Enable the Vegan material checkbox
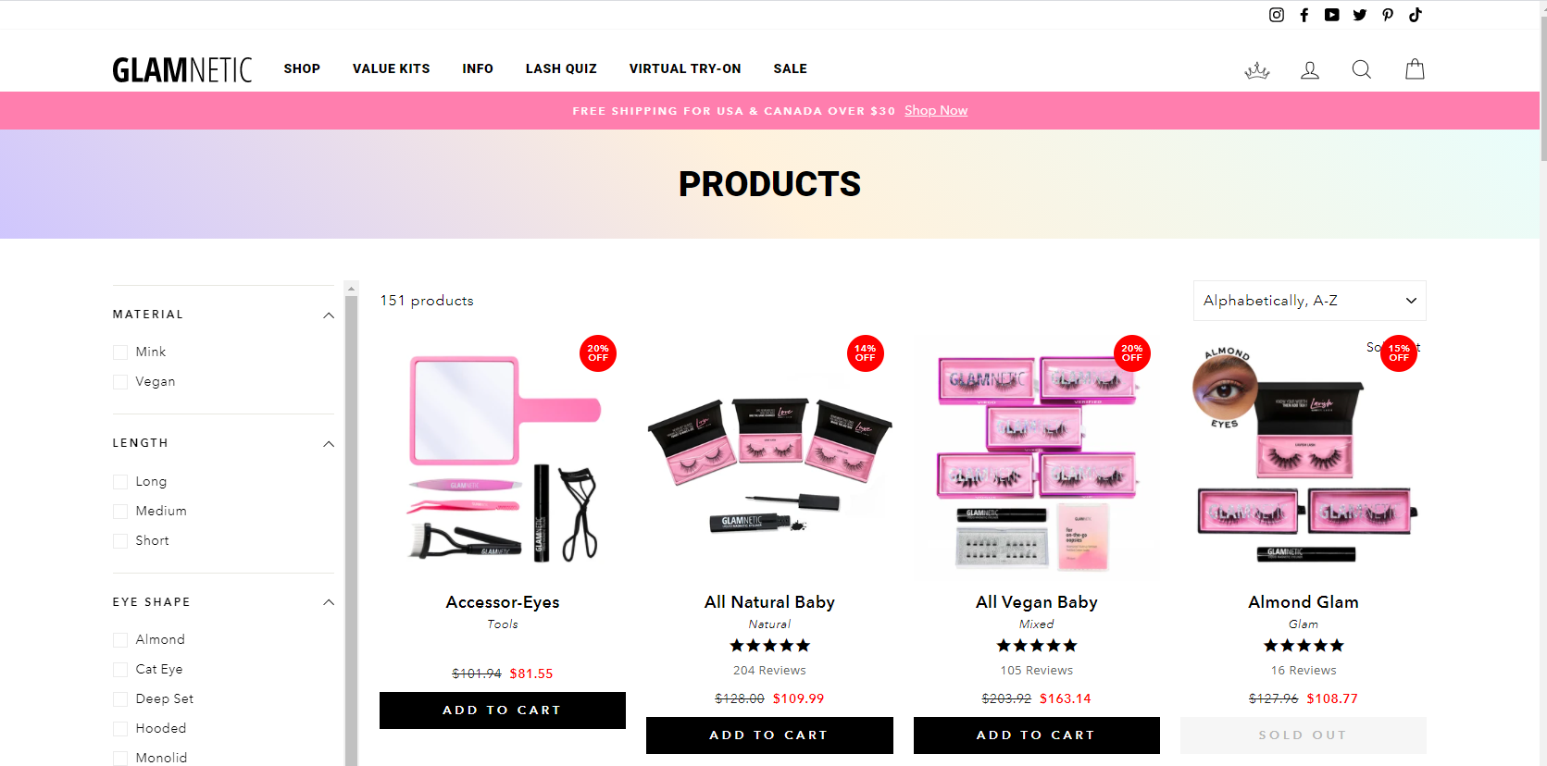This screenshot has width=1547, height=766. pos(120,382)
